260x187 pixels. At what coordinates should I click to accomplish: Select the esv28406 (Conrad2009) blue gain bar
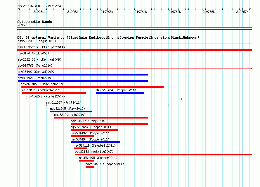tap(83, 75)
